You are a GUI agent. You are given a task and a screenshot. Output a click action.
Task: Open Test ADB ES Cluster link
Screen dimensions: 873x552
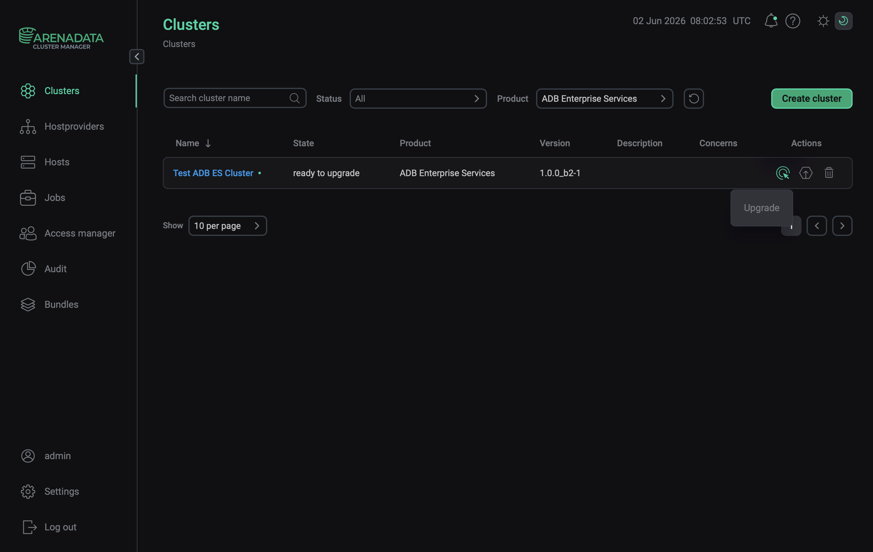coord(213,173)
